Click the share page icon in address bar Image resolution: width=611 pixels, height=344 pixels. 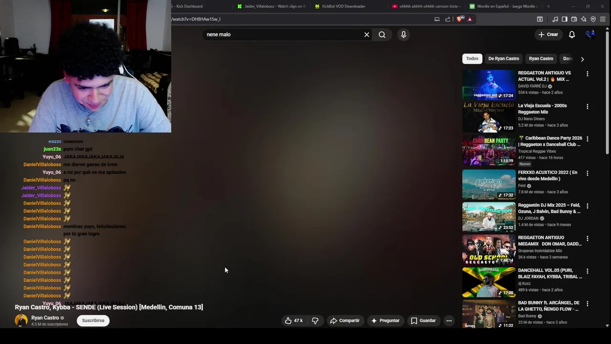coord(448,19)
